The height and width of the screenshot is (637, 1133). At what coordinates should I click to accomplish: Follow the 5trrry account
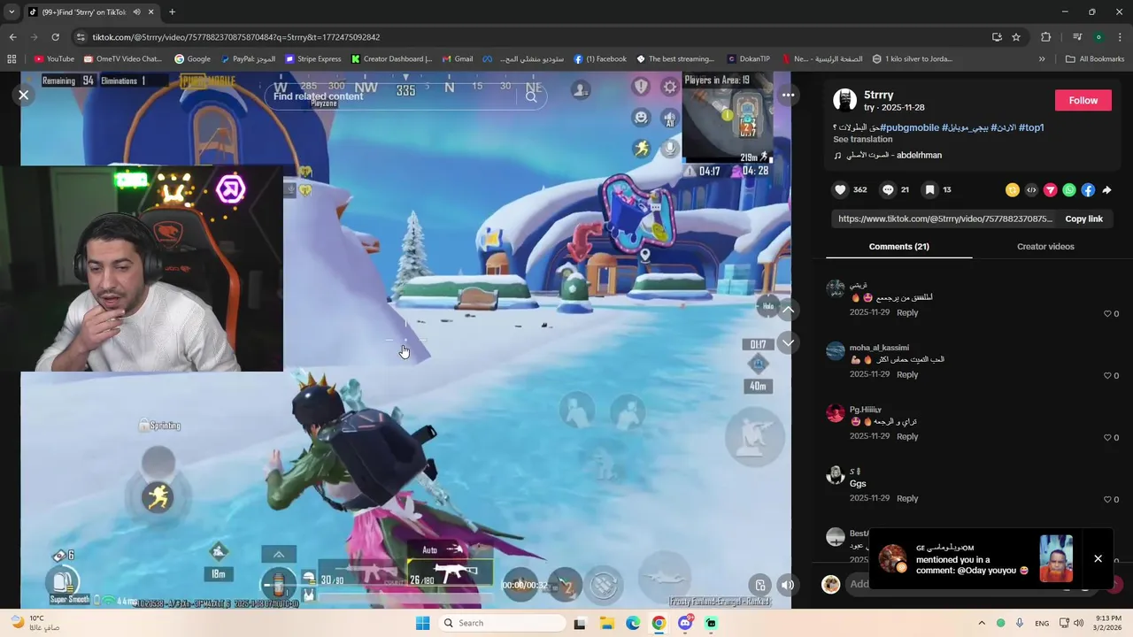(x=1083, y=100)
